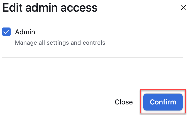Click the gray description text below Admin

[60, 43]
